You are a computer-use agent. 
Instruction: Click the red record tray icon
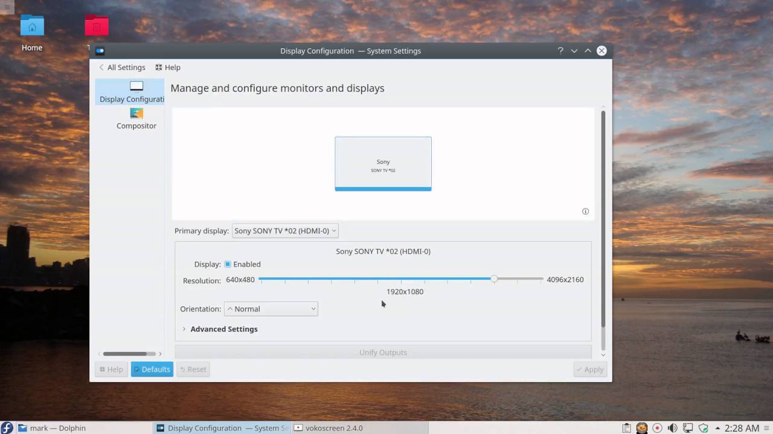pos(657,428)
